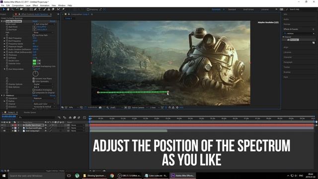Collapse the Hue Interpolation property
This screenshot has width=318, height=179.
pyautogui.click(x=4, y=69)
